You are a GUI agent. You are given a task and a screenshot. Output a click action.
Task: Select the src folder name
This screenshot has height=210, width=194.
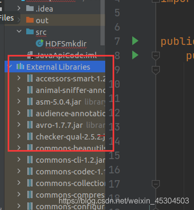click(41, 32)
